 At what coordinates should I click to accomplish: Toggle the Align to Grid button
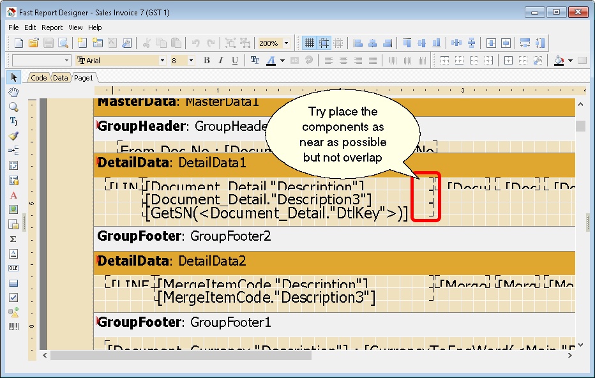[324, 43]
